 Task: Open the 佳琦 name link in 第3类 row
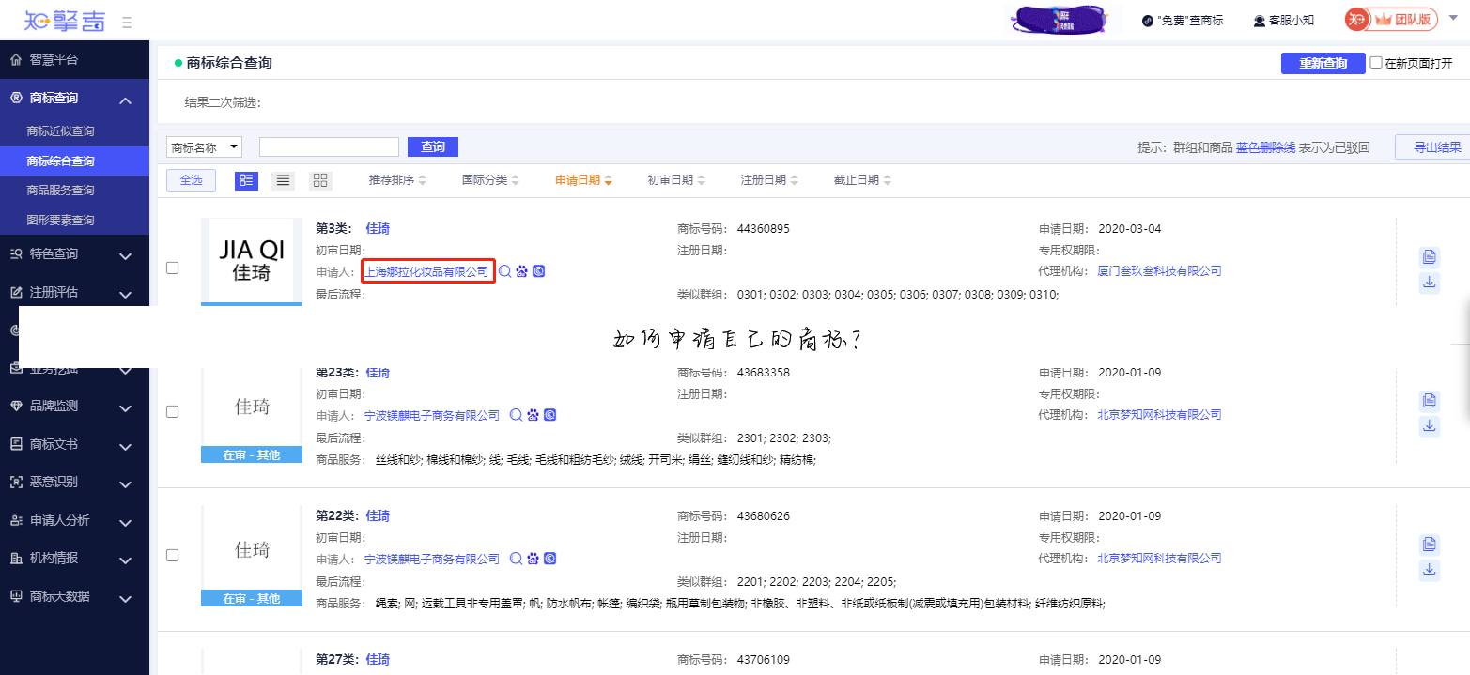pyautogui.click(x=378, y=229)
